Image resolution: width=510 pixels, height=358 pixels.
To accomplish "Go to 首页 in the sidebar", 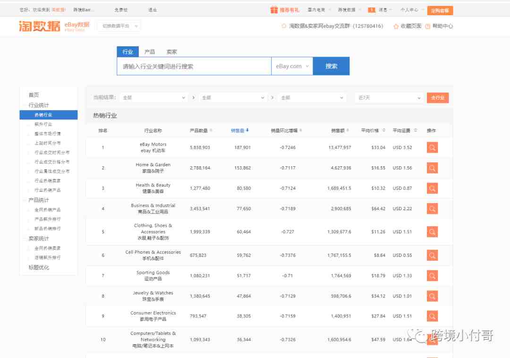I will click(x=34, y=95).
